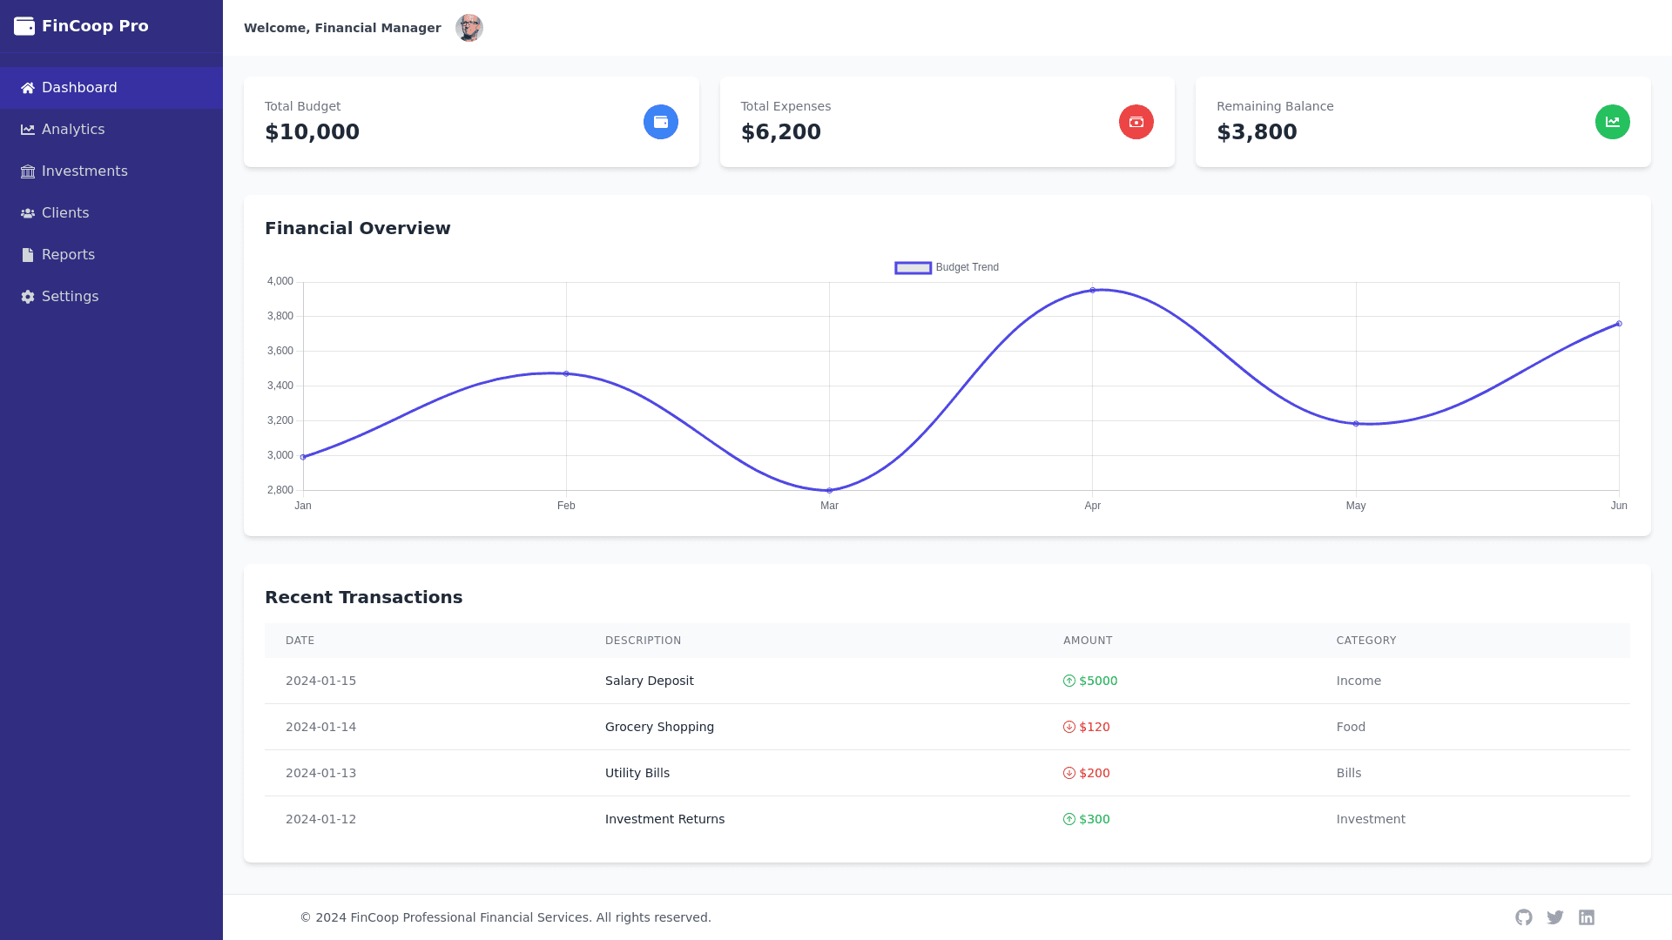Open the Reports section
Viewport: 1672px width, 940px height.
pyautogui.click(x=68, y=255)
